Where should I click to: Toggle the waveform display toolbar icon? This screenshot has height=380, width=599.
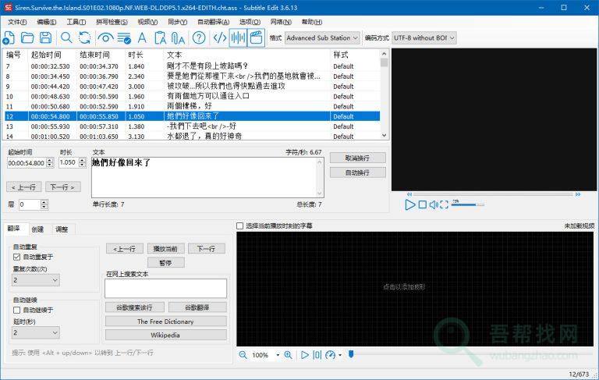(238, 37)
